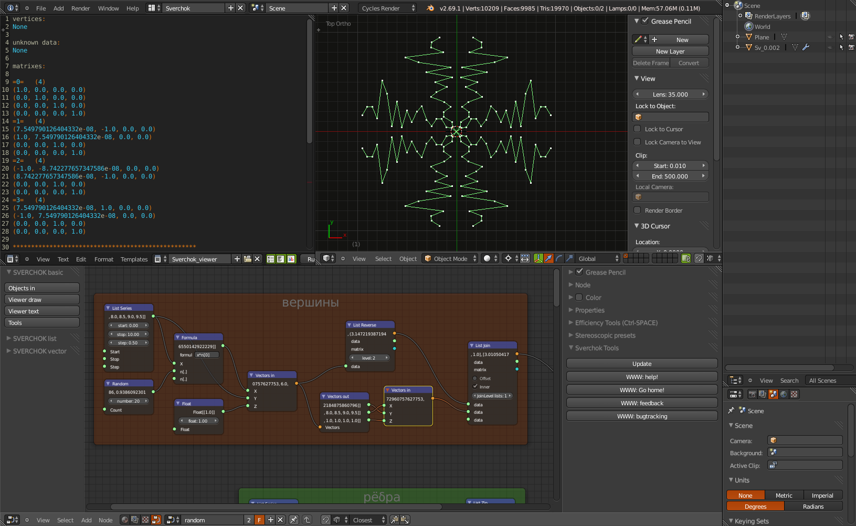Open the Templates menu in text editor
This screenshot has height=526, width=856.
coord(134,259)
